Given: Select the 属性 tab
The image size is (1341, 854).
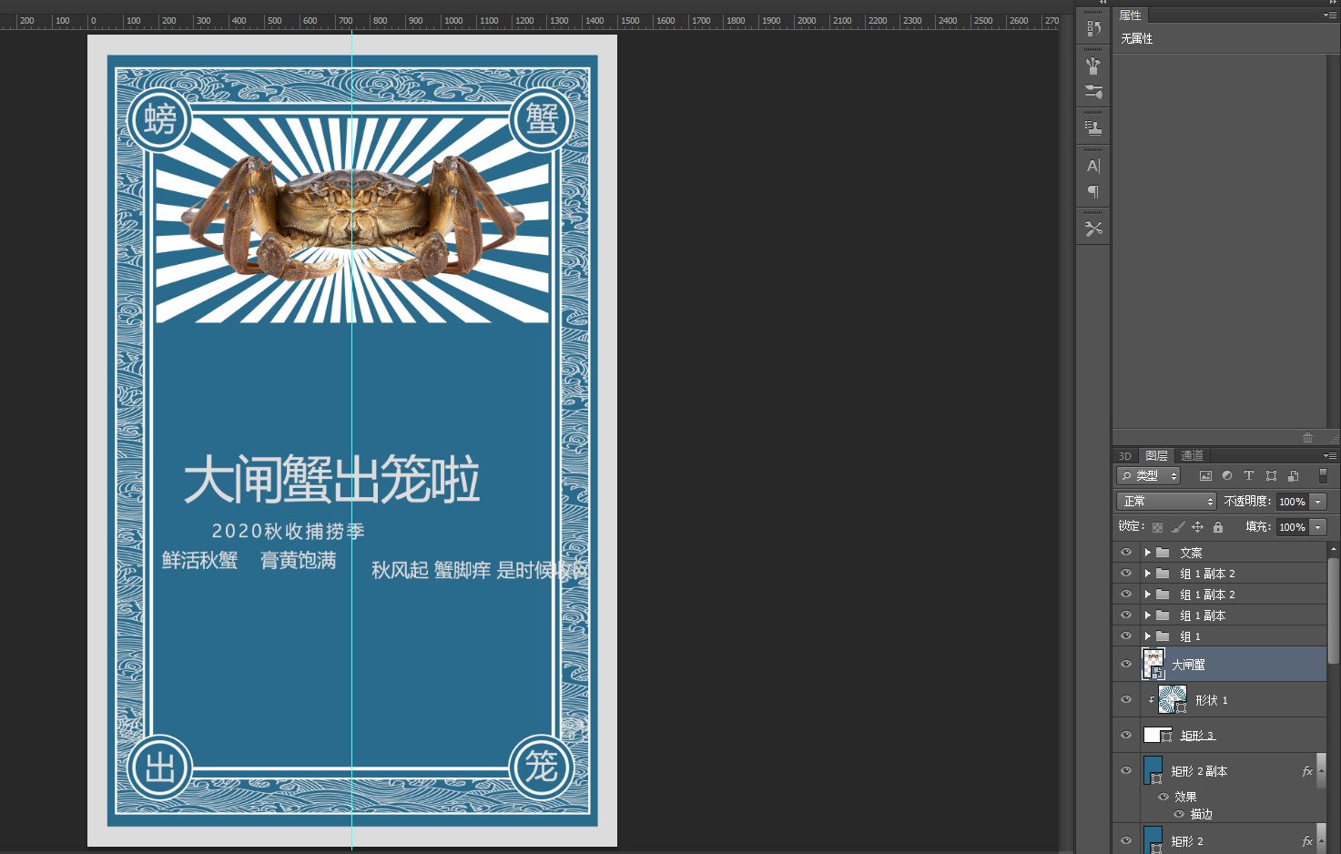Looking at the screenshot, I should pyautogui.click(x=1131, y=15).
